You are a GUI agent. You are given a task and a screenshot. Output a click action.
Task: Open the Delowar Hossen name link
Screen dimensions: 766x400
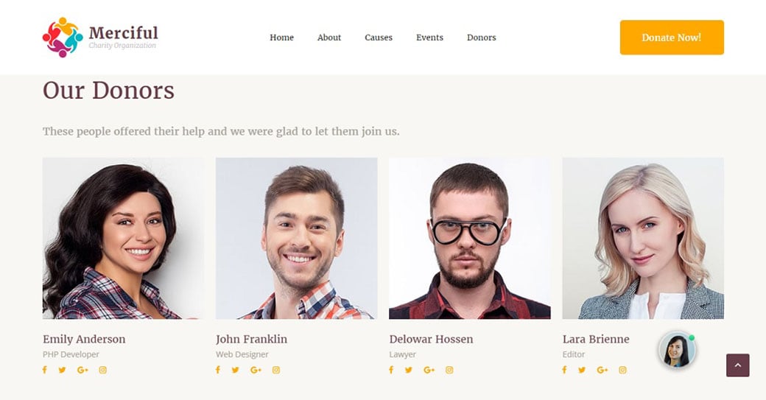432,339
